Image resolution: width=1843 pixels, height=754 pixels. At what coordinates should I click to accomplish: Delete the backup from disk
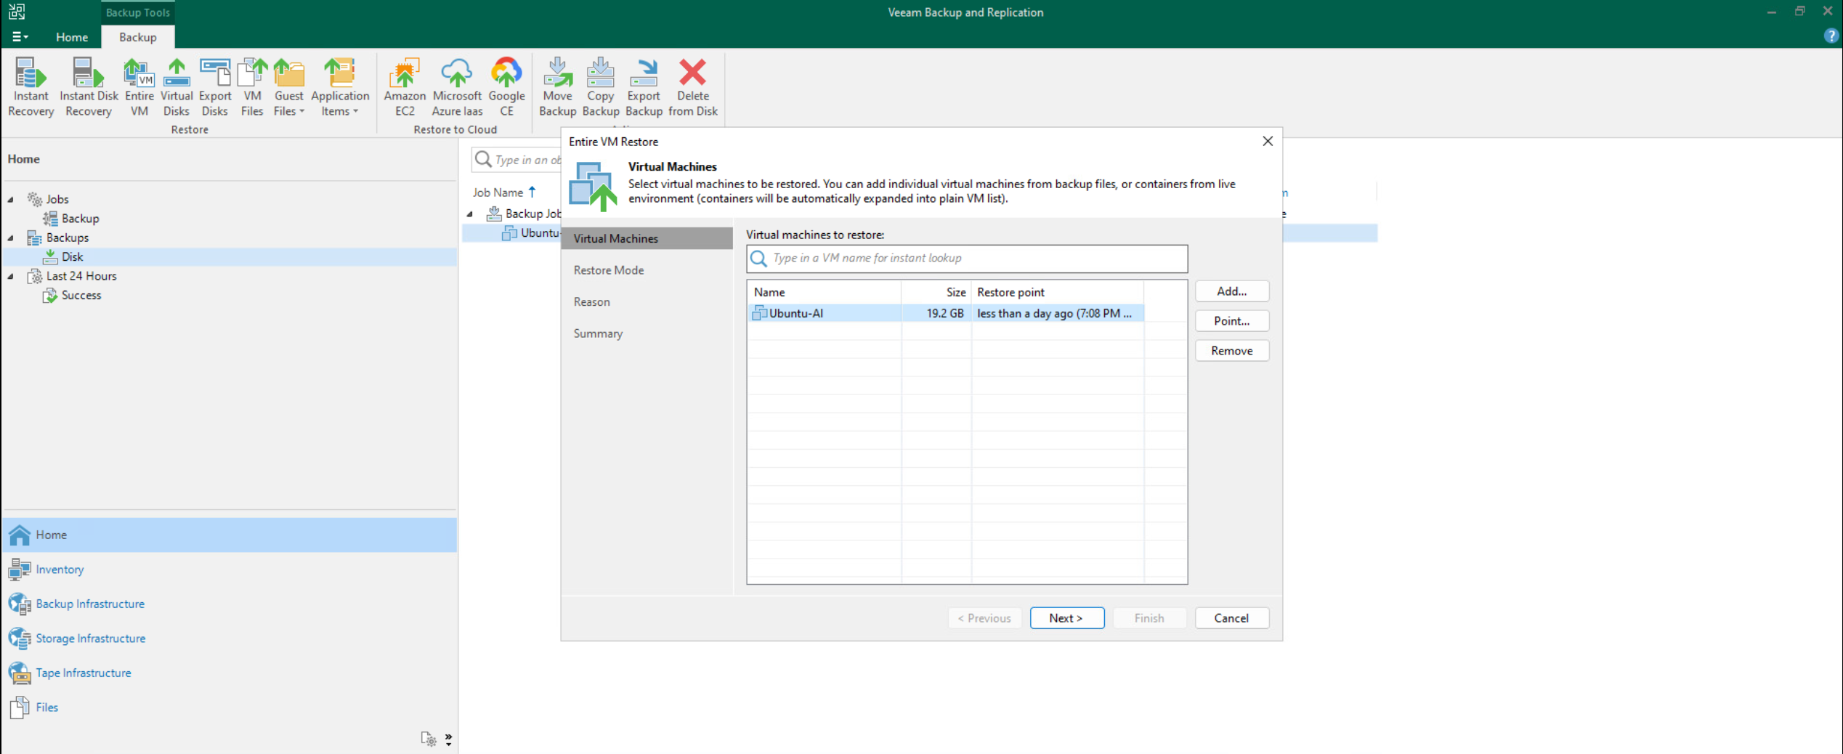(x=693, y=87)
